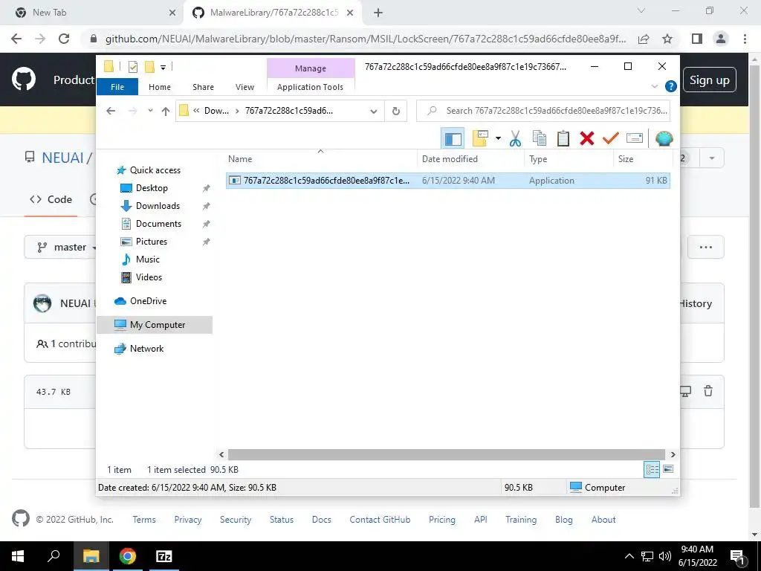This screenshot has height=571, width=761.
Task: Toggle the preview pane button in Explorer toolbar
Action: pos(453,139)
